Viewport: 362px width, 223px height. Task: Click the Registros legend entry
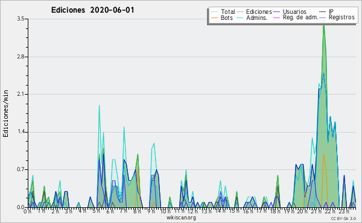tap(341, 17)
